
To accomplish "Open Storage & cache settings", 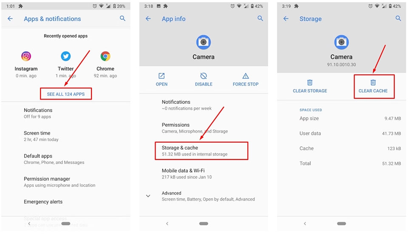I will (x=201, y=151).
